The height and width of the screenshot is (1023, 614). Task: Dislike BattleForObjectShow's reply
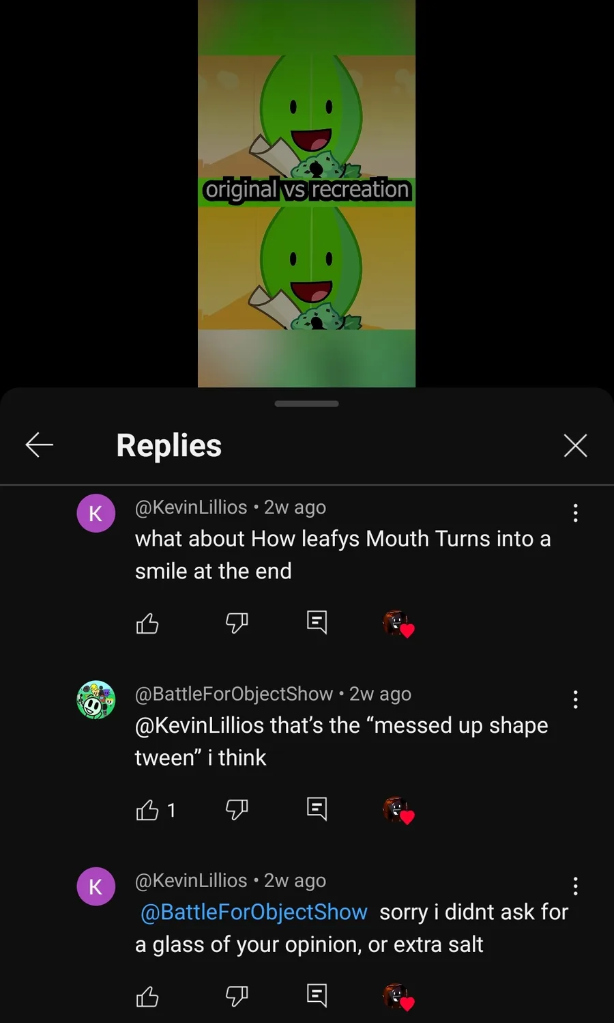[236, 809]
